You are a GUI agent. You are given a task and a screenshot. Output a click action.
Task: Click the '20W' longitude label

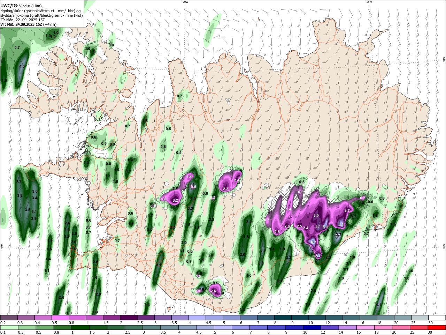point(186,2)
